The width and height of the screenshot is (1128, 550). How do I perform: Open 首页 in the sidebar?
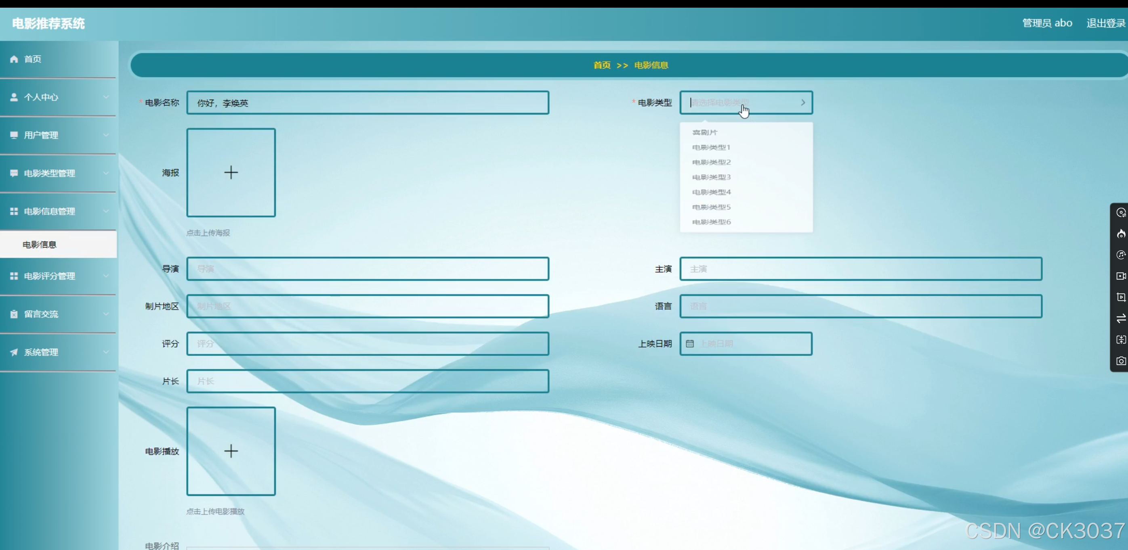[58, 59]
